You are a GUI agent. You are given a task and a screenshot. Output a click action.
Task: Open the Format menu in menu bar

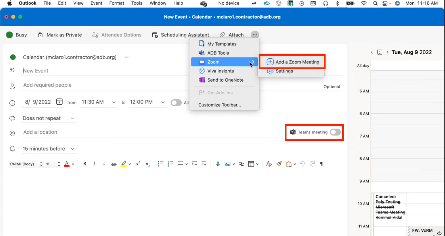[117, 3]
